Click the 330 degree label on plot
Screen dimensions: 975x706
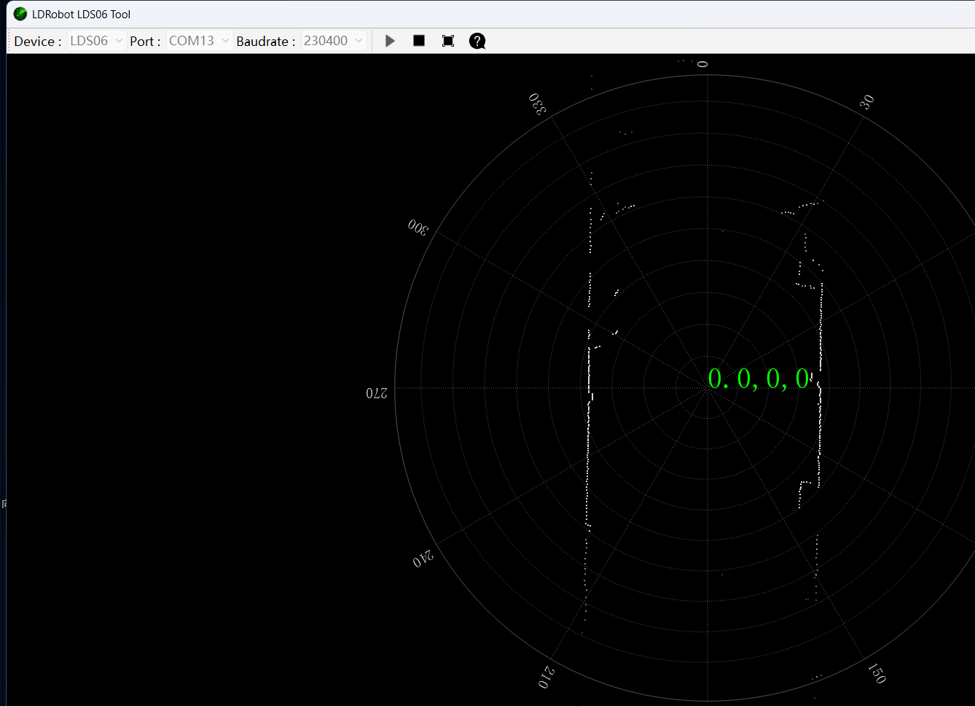point(538,104)
